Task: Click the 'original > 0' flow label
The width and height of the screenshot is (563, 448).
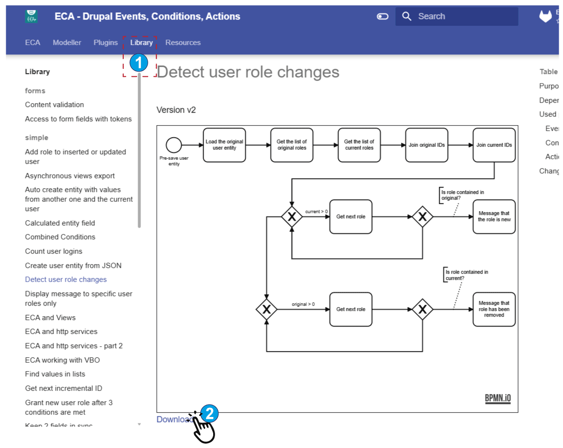Action: 303,304
